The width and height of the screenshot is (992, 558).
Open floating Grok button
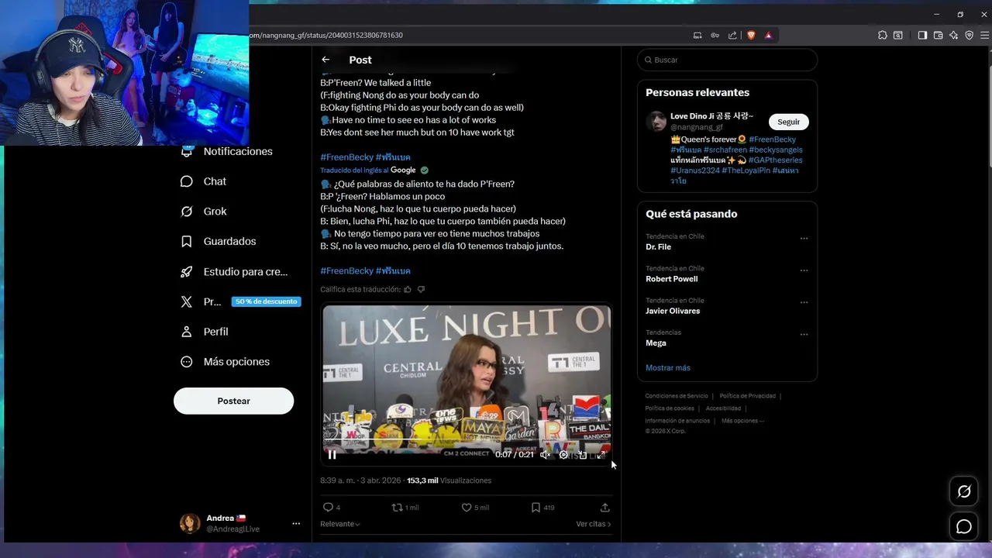click(x=964, y=491)
